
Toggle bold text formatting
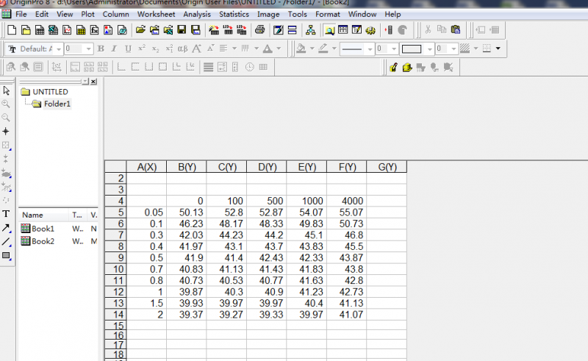[x=101, y=49]
